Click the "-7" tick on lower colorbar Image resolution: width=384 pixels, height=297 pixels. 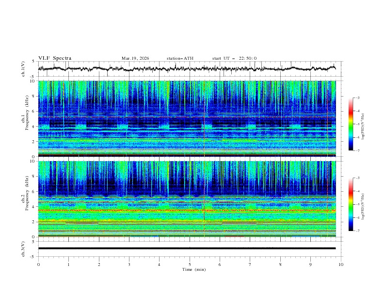pyautogui.click(x=358, y=231)
